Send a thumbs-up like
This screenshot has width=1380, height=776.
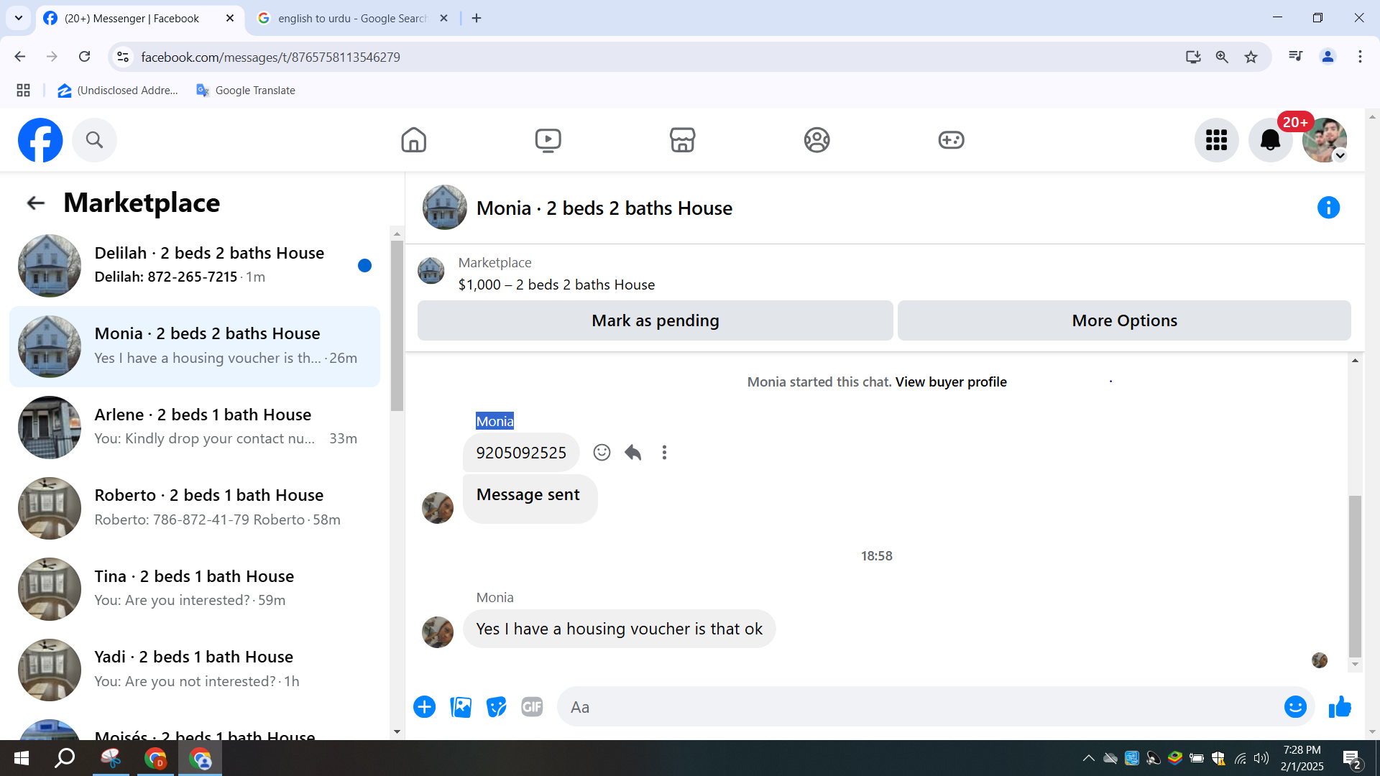point(1340,707)
